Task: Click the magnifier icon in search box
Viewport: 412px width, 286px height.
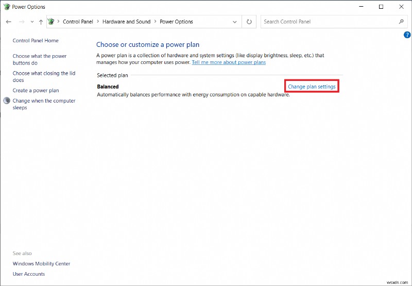Action: 402,22
